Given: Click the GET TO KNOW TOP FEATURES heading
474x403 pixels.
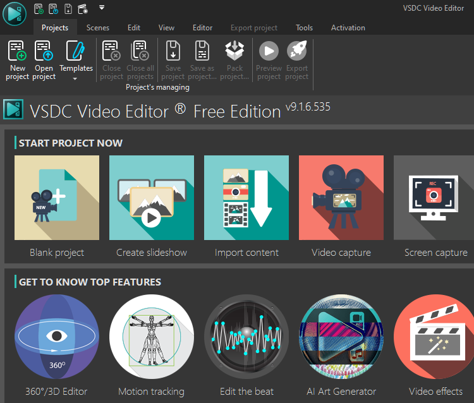Looking at the screenshot, I should coord(90,282).
